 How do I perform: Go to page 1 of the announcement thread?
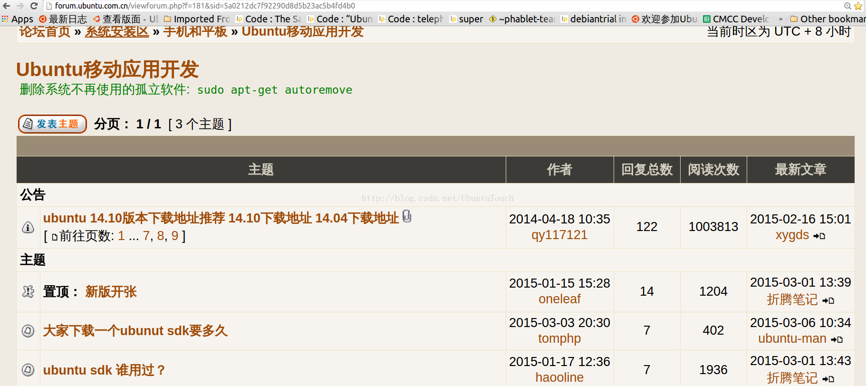[121, 236]
